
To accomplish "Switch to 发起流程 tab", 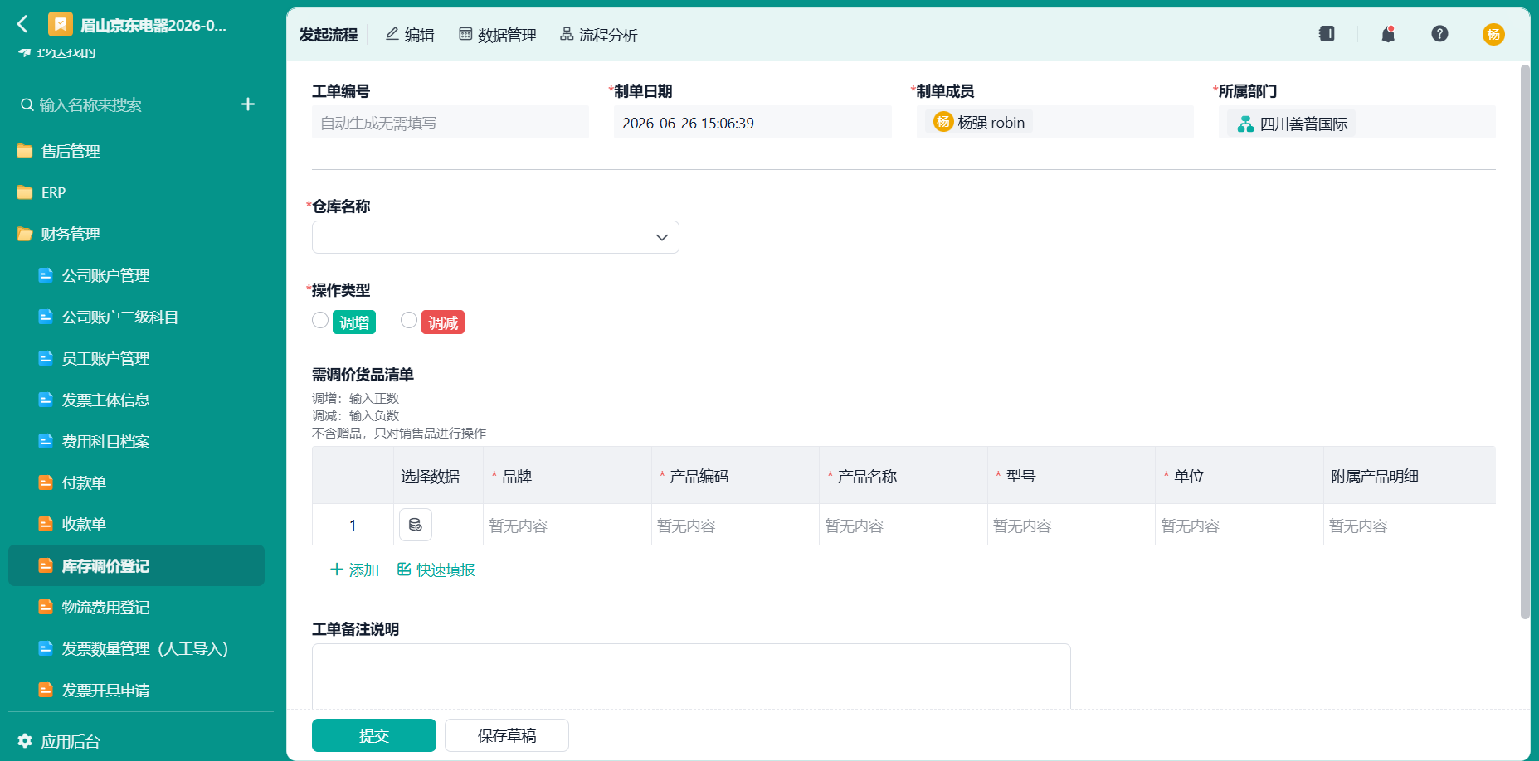I will (329, 35).
